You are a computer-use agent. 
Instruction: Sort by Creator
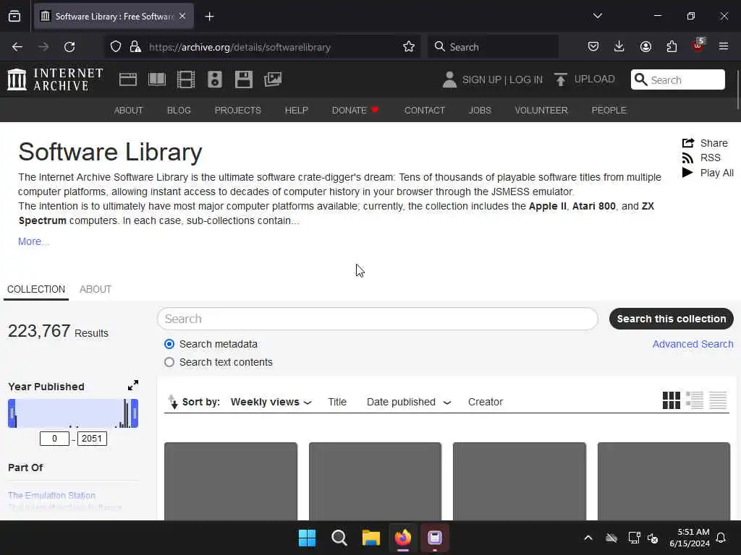[486, 402]
